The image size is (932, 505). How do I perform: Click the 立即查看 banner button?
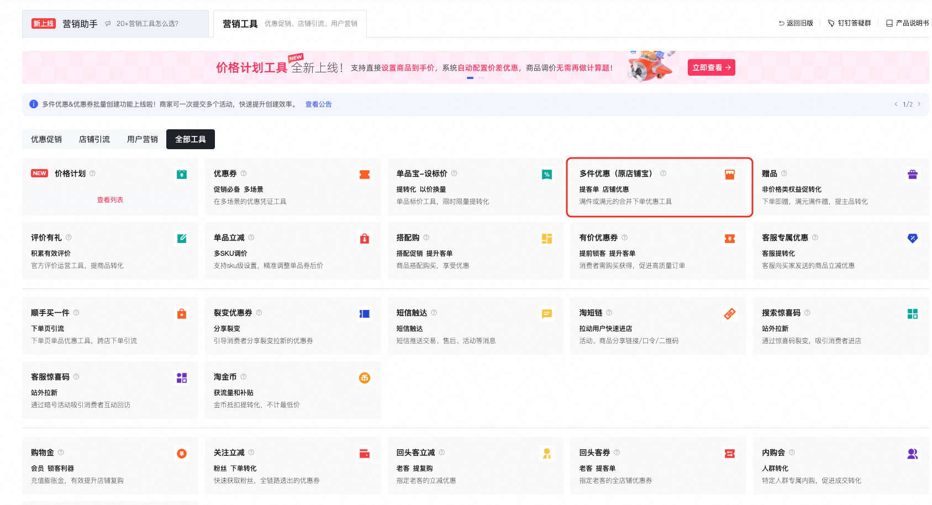click(x=711, y=67)
